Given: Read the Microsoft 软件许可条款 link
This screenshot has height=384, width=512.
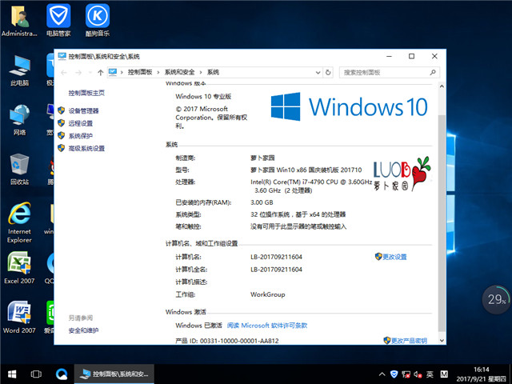Looking at the screenshot, I should (x=267, y=326).
